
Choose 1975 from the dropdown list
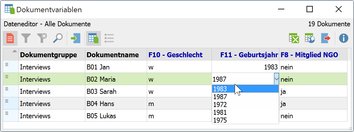(245, 120)
